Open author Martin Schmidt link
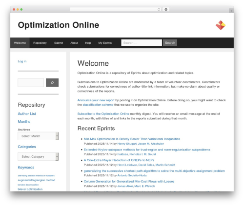The height and width of the screenshot is (206, 244). [165, 165]
